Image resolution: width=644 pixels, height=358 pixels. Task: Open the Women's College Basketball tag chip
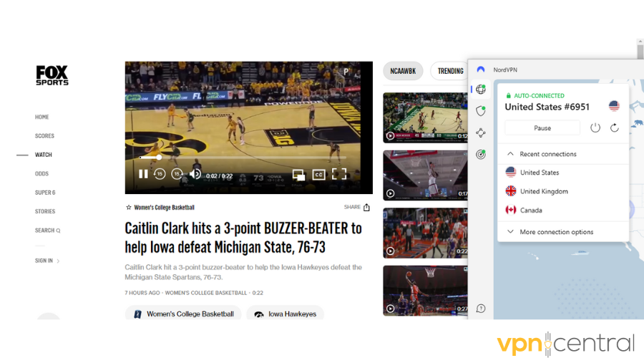coord(183,314)
